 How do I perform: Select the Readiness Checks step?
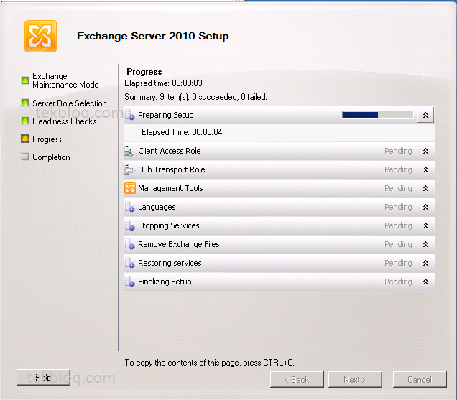pyautogui.click(x=65, y=121)
